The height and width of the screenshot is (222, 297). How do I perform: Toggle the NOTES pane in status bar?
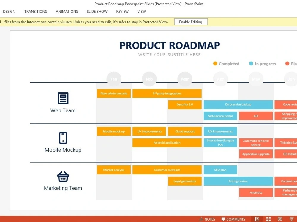pos(207,219)
